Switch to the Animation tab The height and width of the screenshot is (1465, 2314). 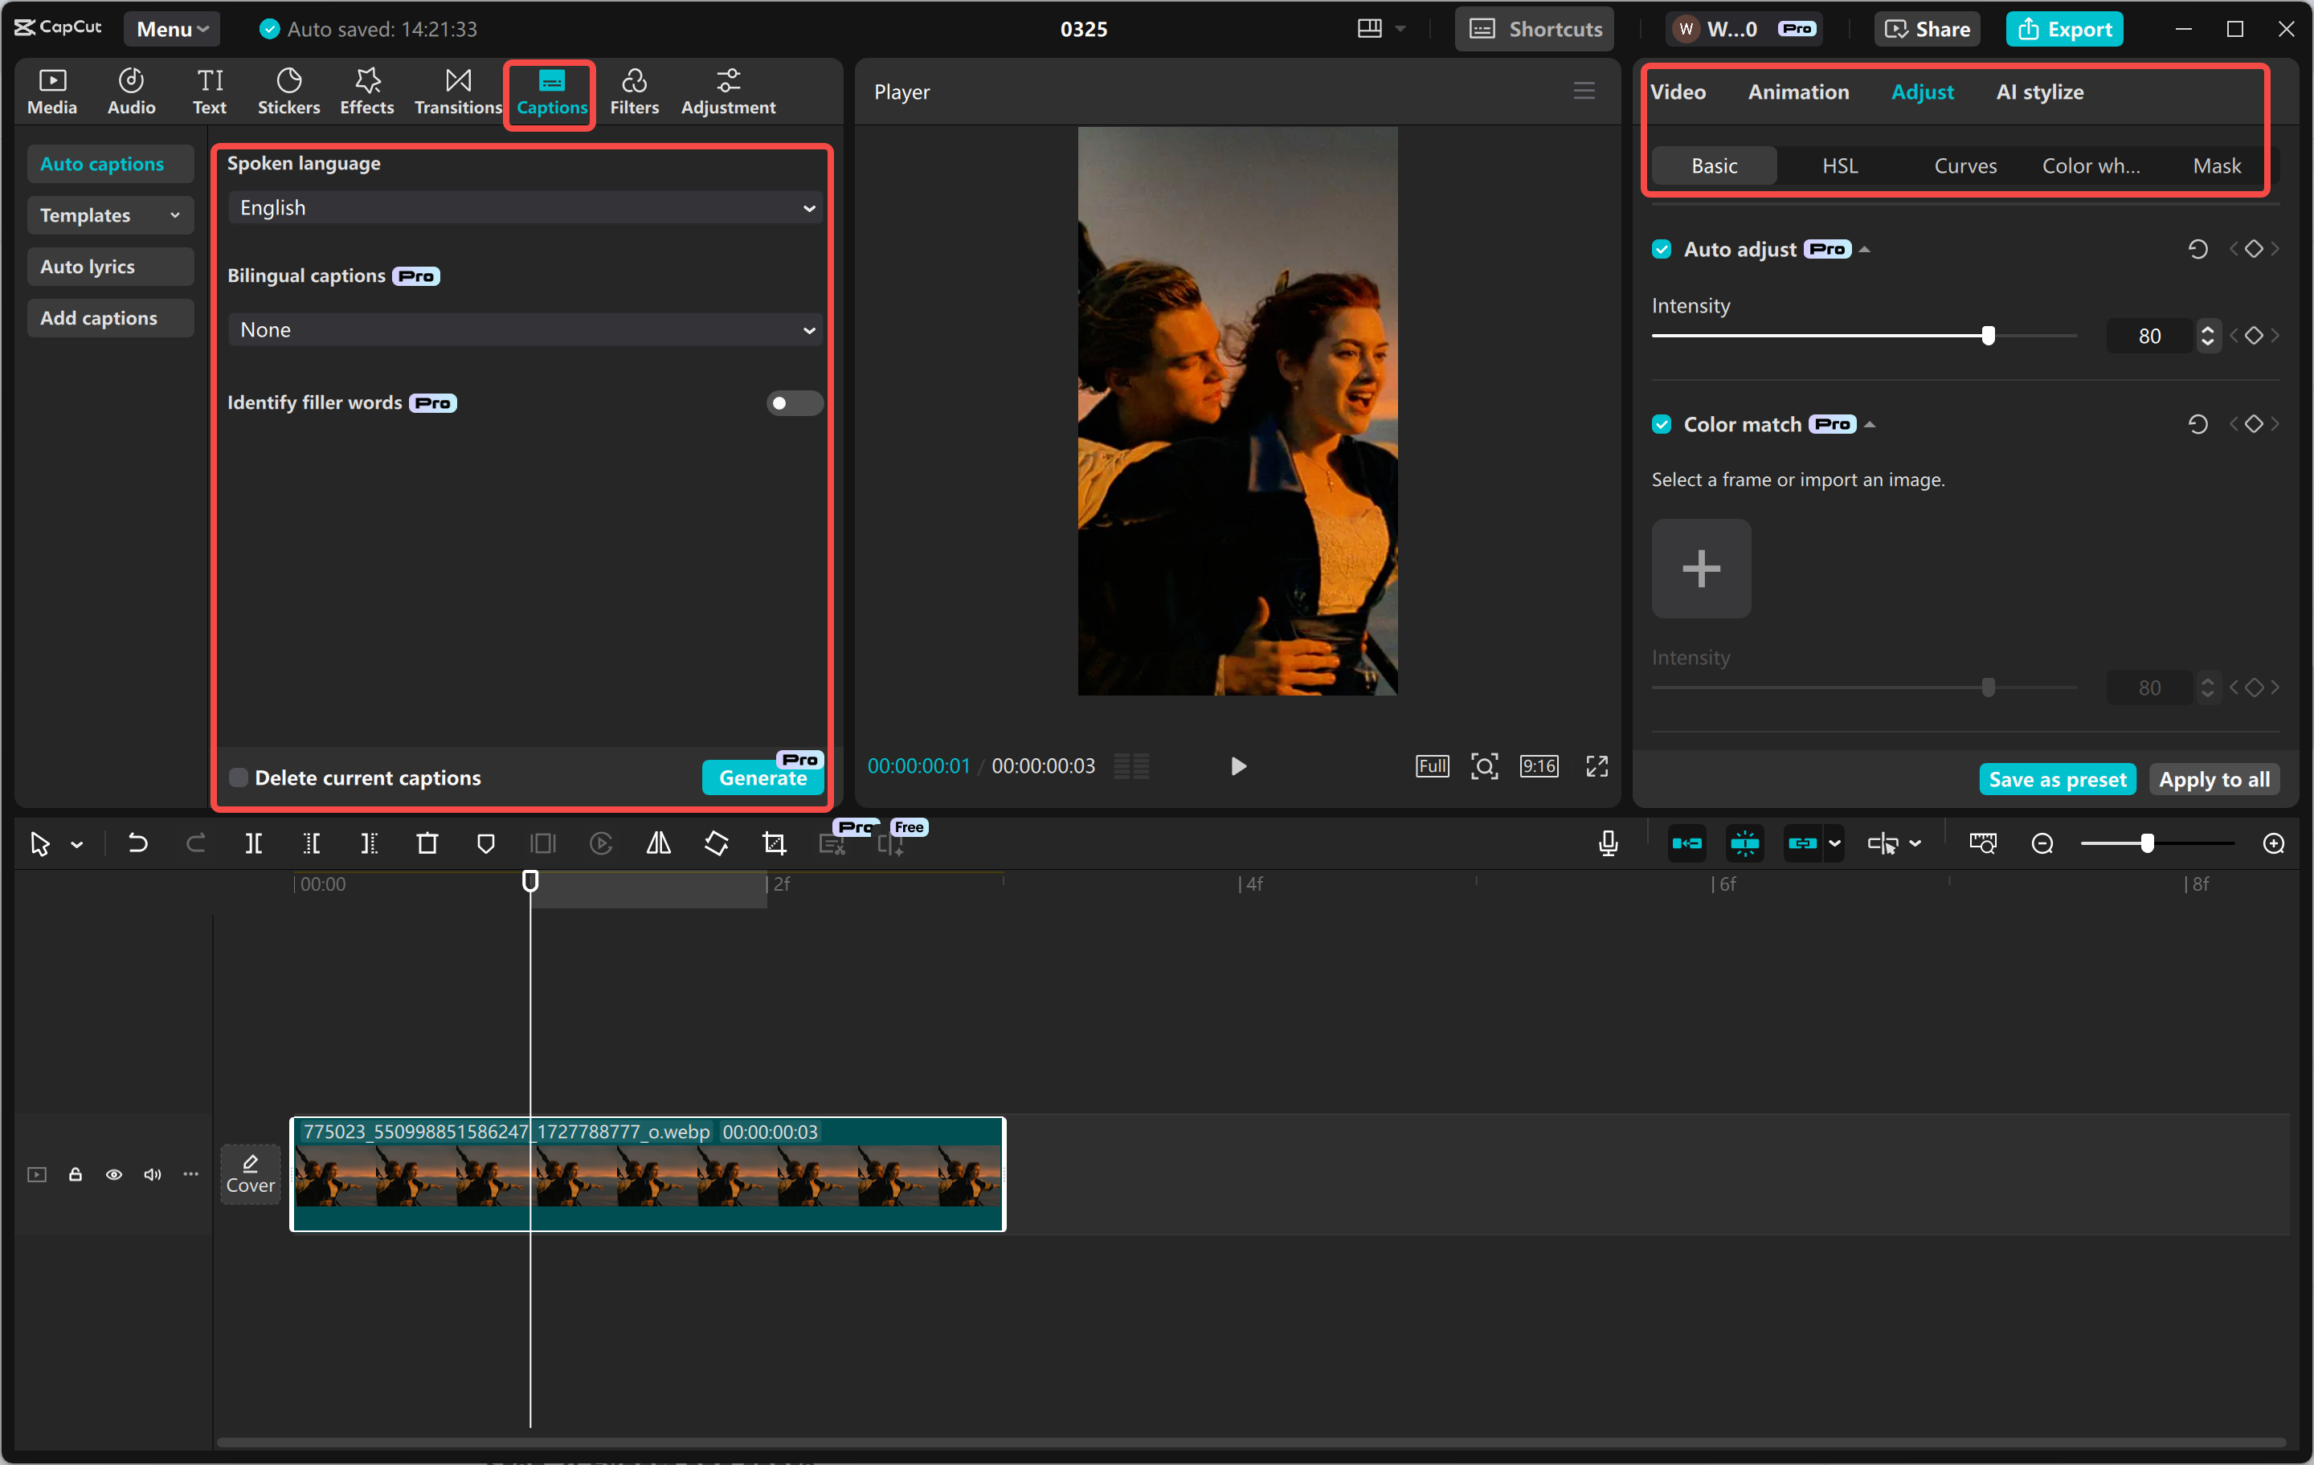pos(1797,92)
